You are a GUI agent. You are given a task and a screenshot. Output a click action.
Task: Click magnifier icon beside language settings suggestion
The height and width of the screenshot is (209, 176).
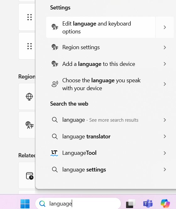coord(55,170)
